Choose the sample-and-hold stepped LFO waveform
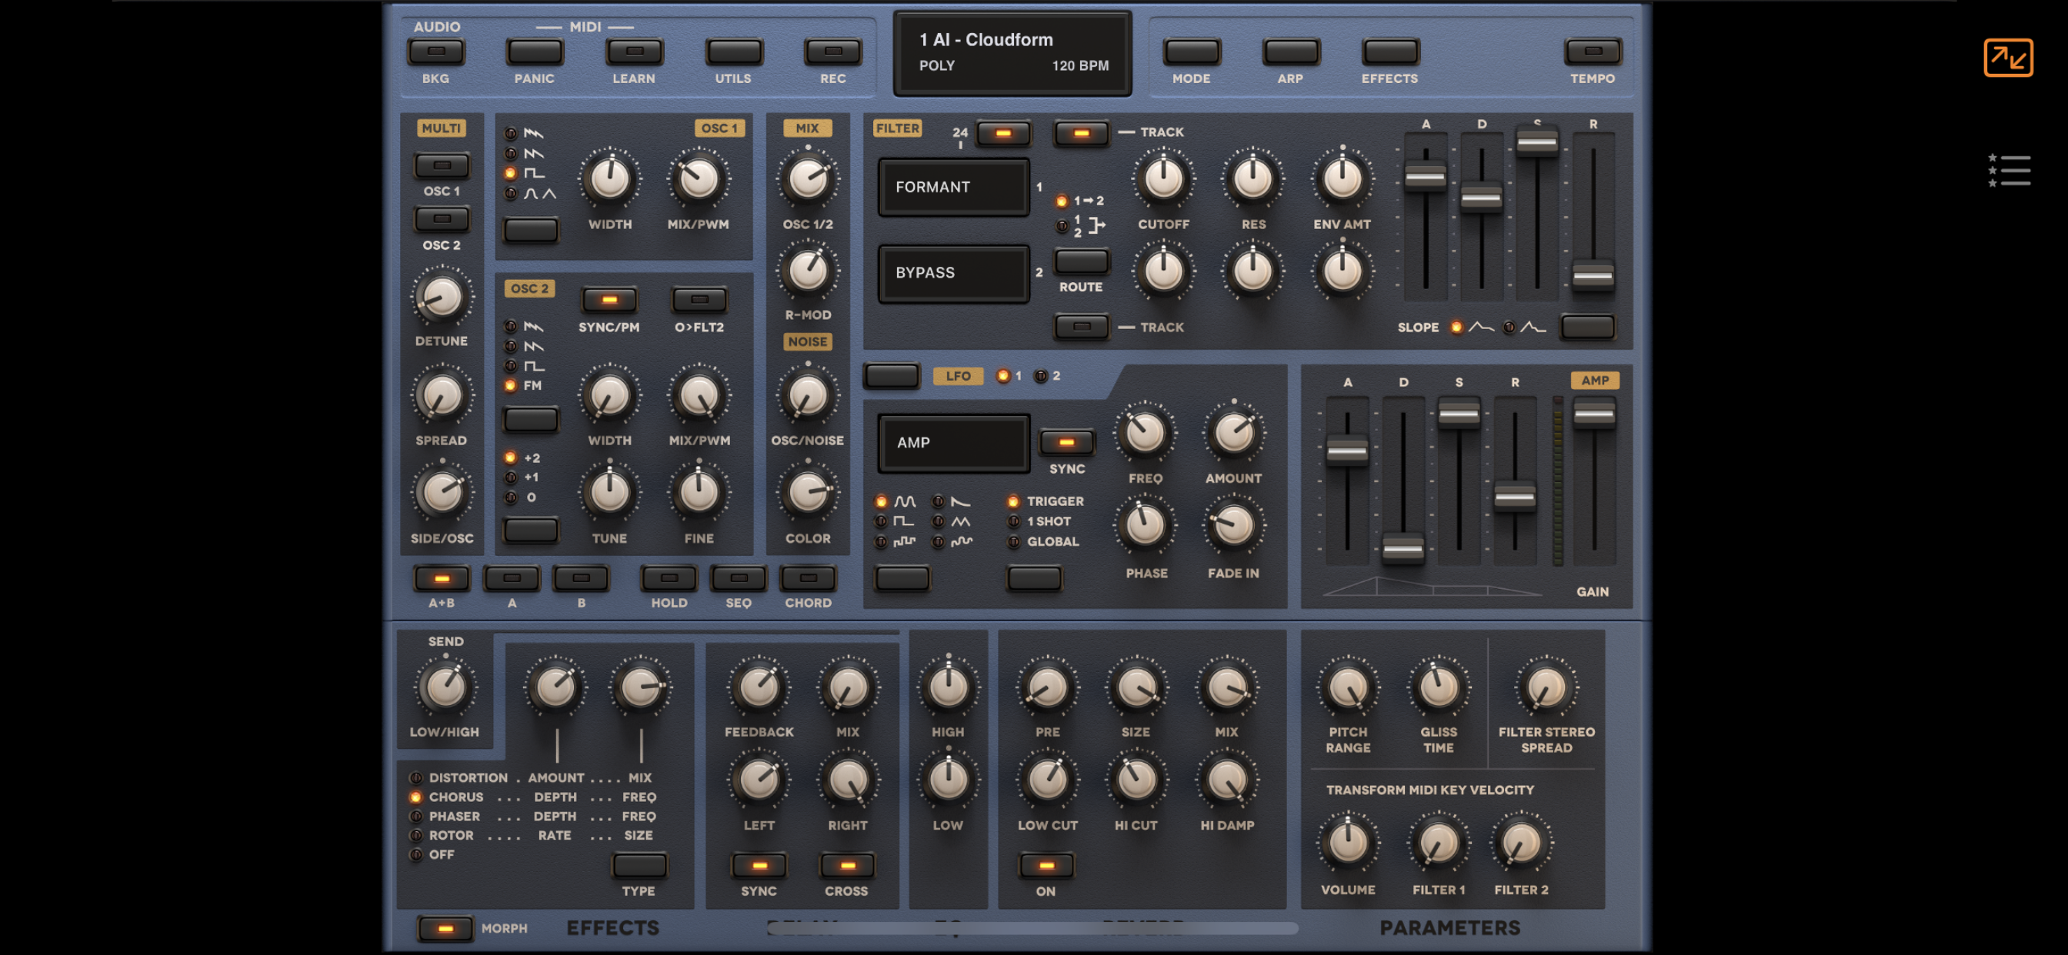Viewport: 2068px width, 955px height. point(882,541)
